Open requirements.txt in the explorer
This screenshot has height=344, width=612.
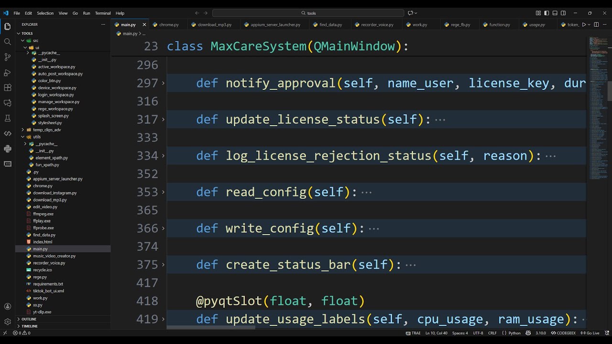48,284
